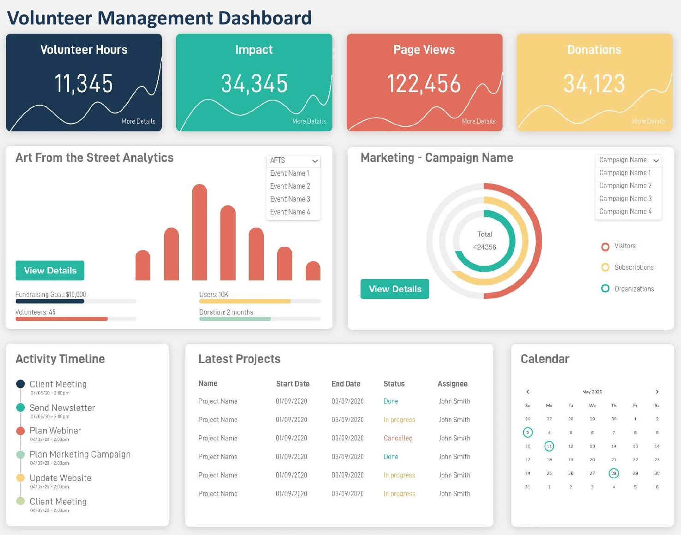The width and height of the screenshot is (681, 535).
Task: Select the circled date 11 in Calendar
Action: [549, 446]
